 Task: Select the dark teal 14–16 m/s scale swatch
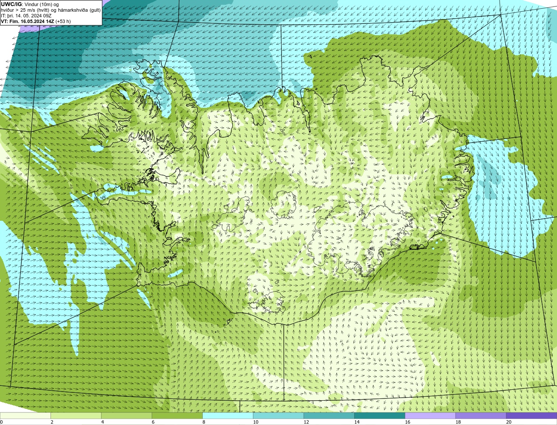click(x=379, y=416)
